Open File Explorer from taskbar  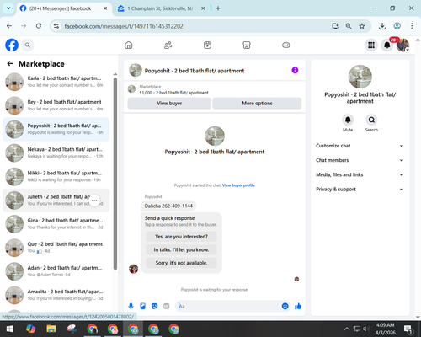(51, 329)
